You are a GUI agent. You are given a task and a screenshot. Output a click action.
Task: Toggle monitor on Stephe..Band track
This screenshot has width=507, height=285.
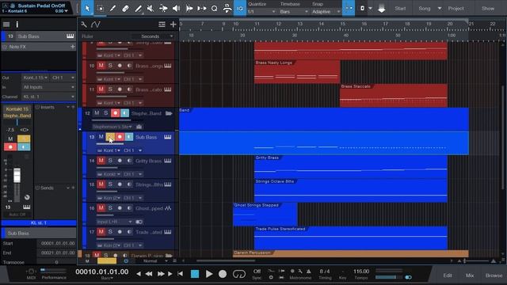(125, 113)
